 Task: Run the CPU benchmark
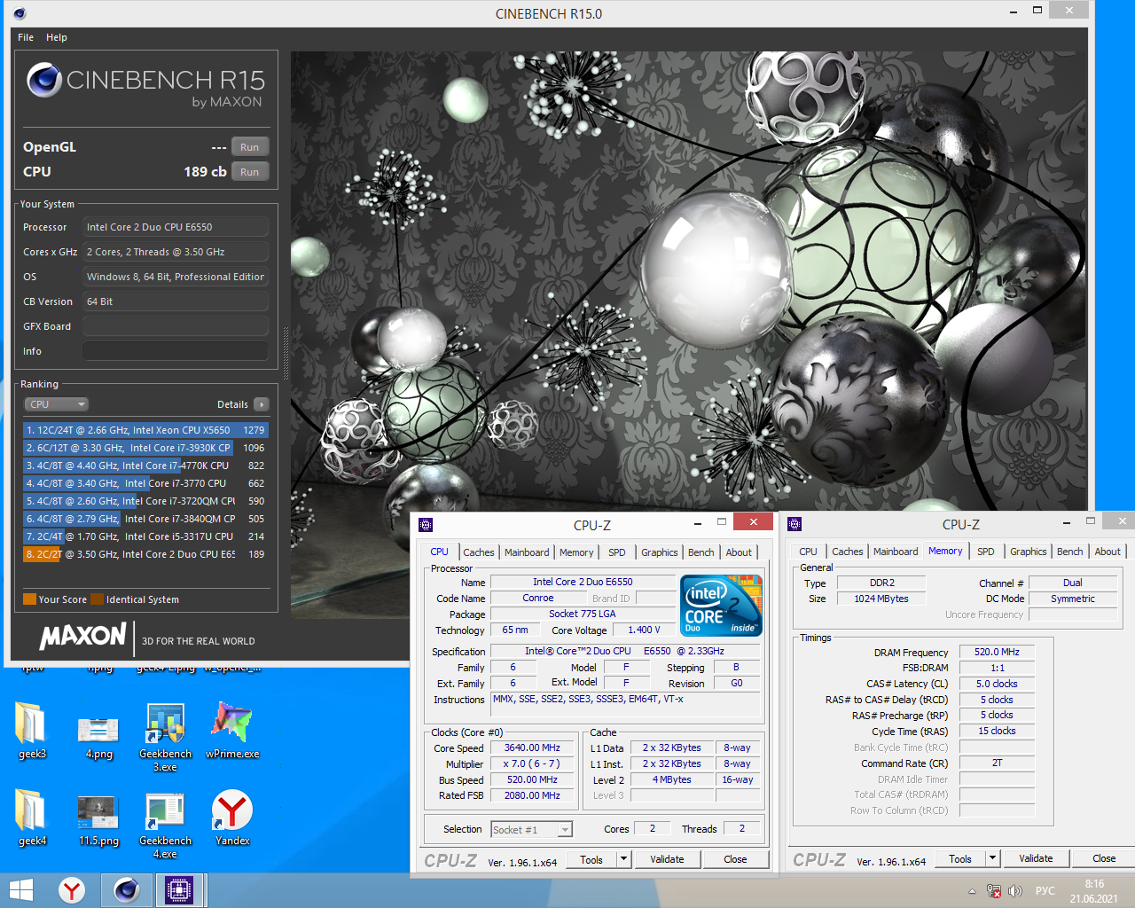click(x=250, y=172)
